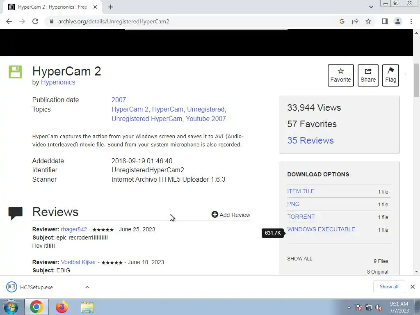Click the '2018-09-19 01:46:40' added date

142,161
